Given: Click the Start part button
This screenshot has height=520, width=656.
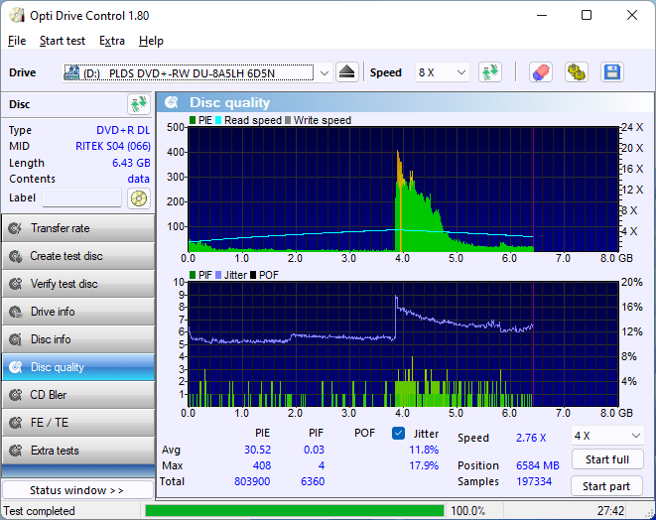Looking at the screenshot, I should pos(606,486).
